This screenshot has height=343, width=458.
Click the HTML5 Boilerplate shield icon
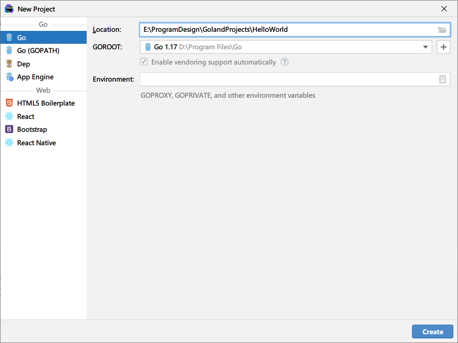pos(9,103)
